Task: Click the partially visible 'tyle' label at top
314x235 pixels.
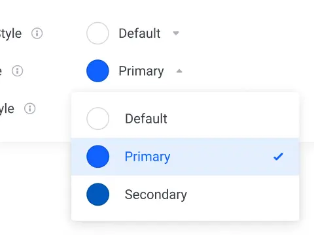Action: 10,33
